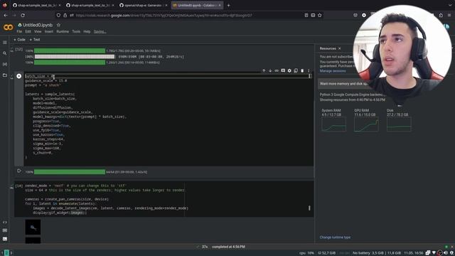Go back in the browser

click(x=6, y=16)
